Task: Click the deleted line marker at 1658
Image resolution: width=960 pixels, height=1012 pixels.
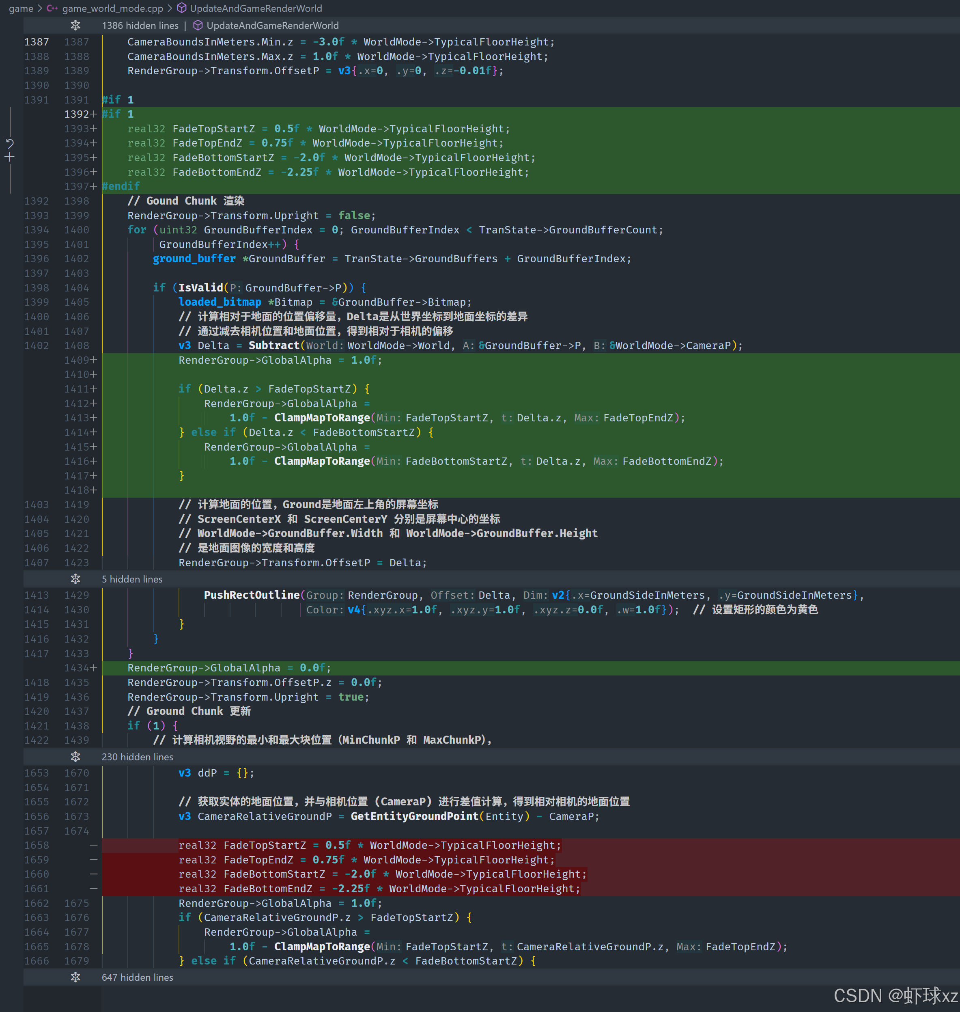Action: point(93,845)
